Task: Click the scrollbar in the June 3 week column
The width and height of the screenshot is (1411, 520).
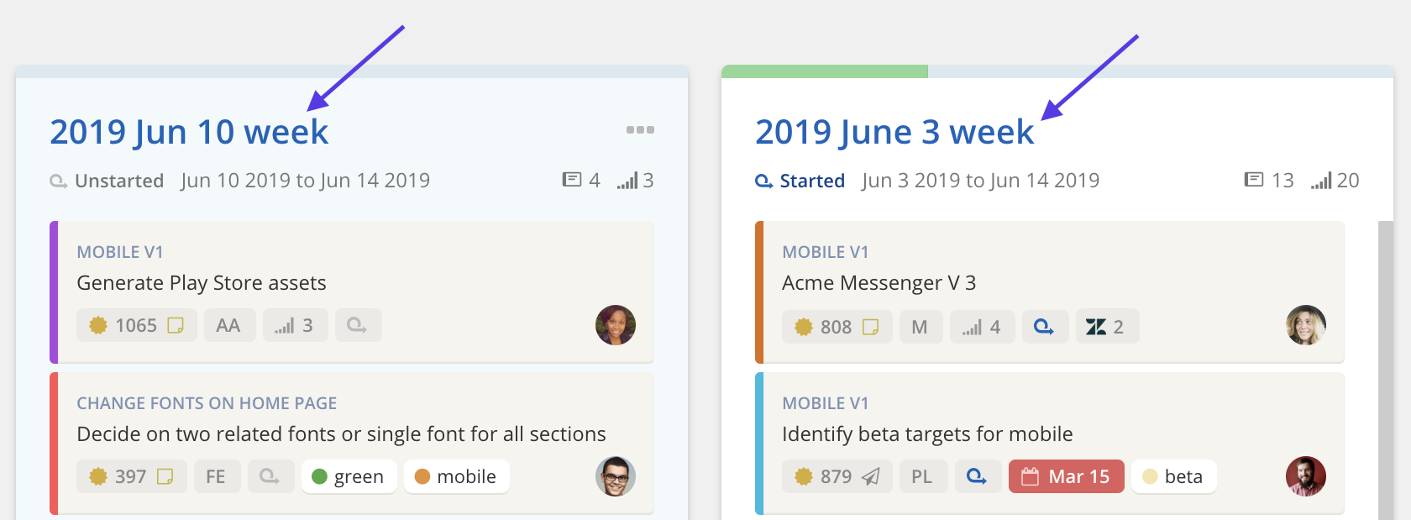Action: point(1386,370)
